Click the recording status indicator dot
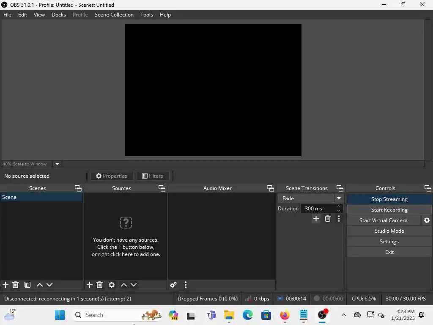The image size is (433, 325). click(x=317, y=298)
